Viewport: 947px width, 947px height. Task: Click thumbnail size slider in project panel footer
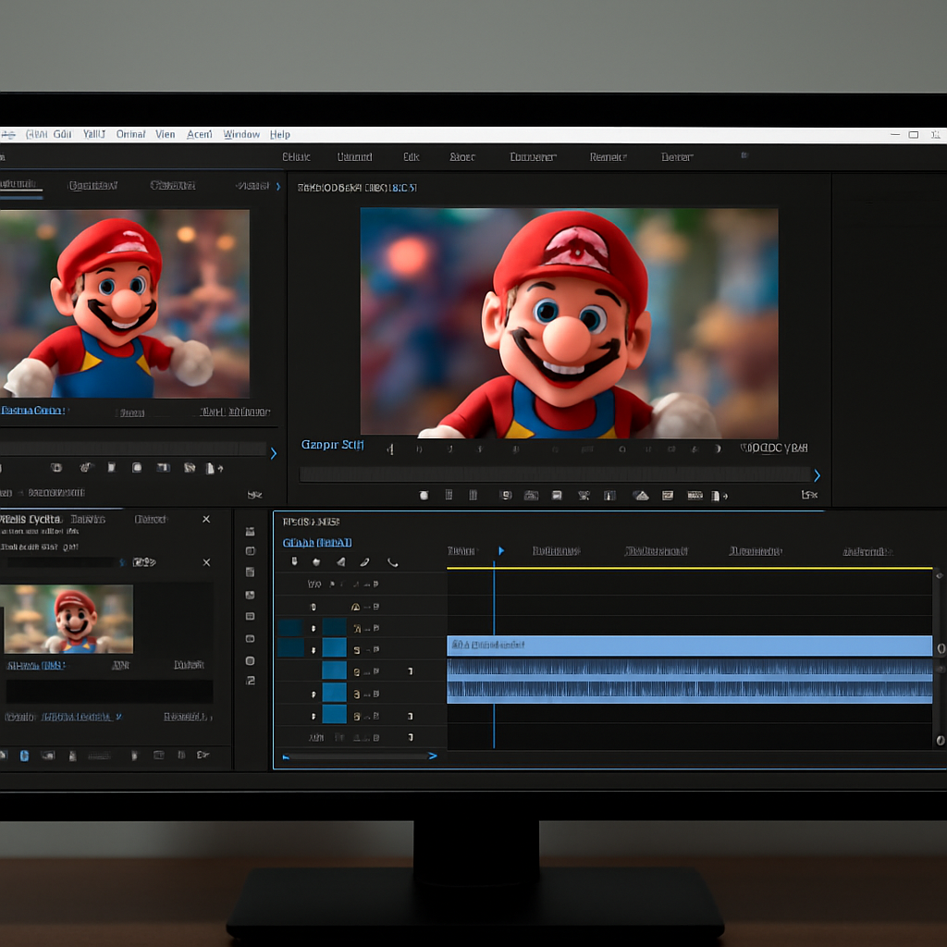[x=100, y=756]
